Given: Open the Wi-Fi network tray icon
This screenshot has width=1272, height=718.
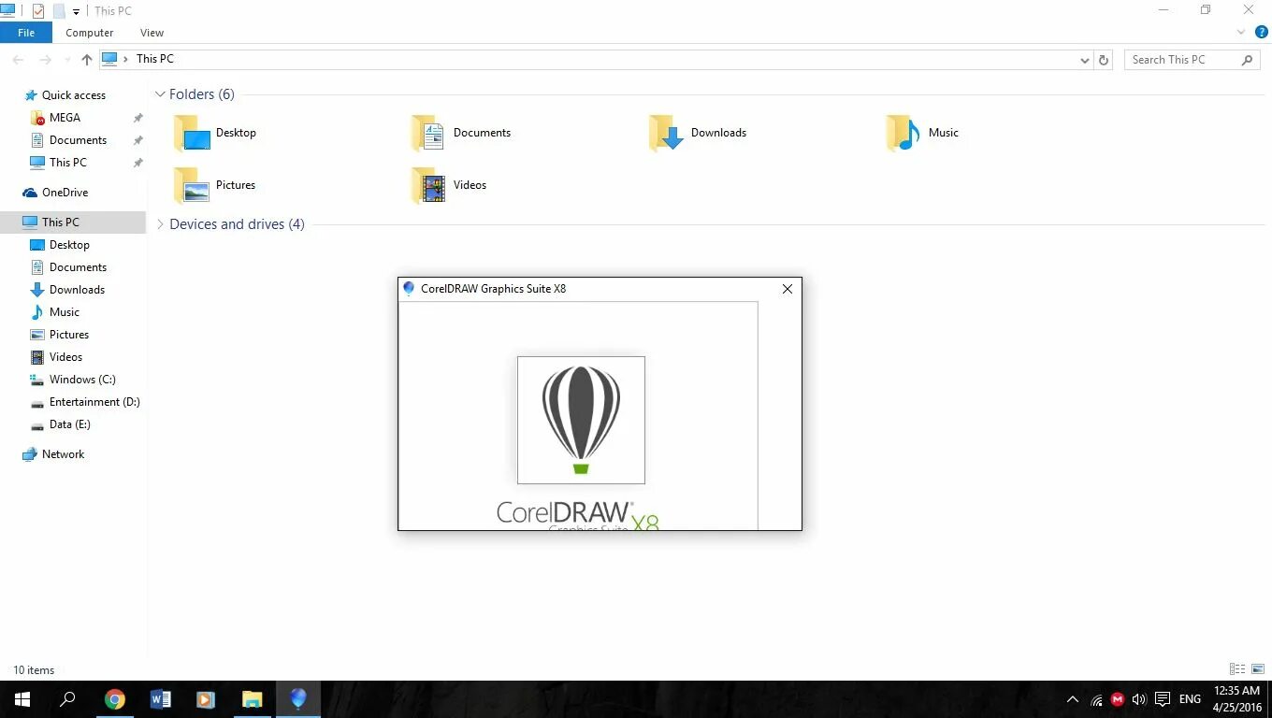Looking at the screenshot, I should (1096, 699).
